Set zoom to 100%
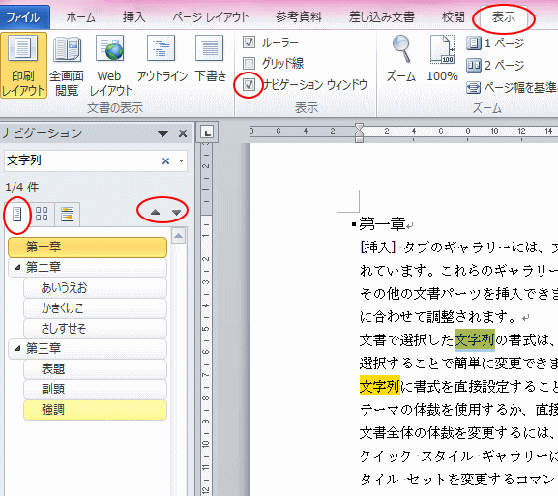Screen dimensions: 558x496 (x=442, y=59)
